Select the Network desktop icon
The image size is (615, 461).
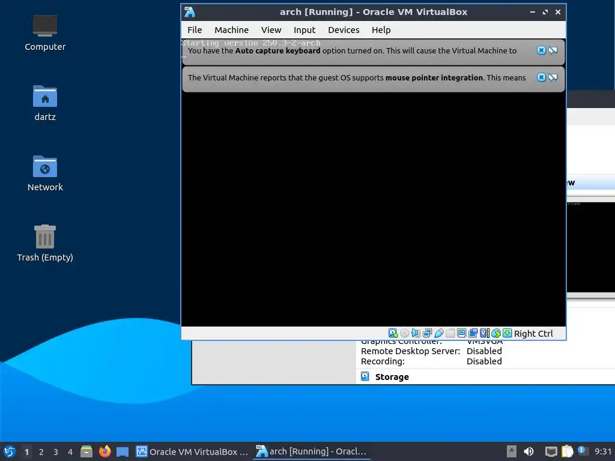coord(44,173)
